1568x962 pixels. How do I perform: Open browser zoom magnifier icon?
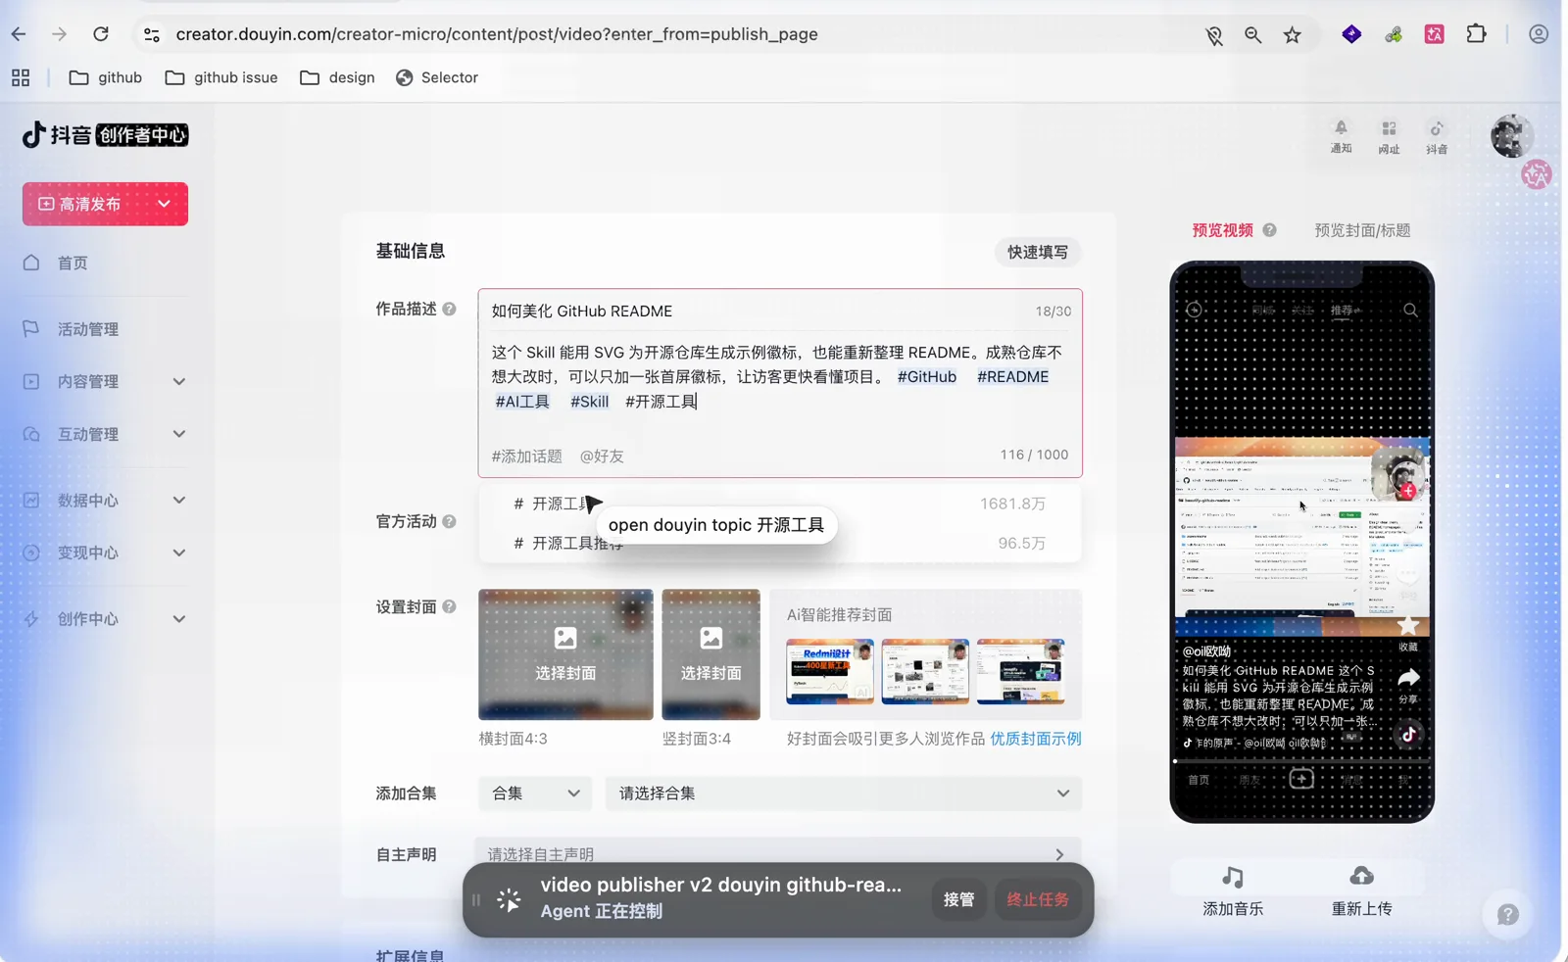1252,35
